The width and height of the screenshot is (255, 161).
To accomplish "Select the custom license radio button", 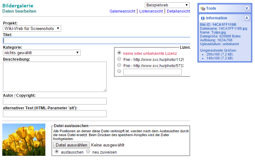I will click(x=119, y=71).
